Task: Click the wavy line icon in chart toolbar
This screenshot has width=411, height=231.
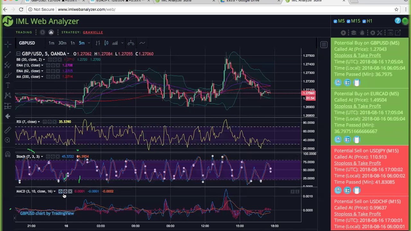Action: point(142,43)
